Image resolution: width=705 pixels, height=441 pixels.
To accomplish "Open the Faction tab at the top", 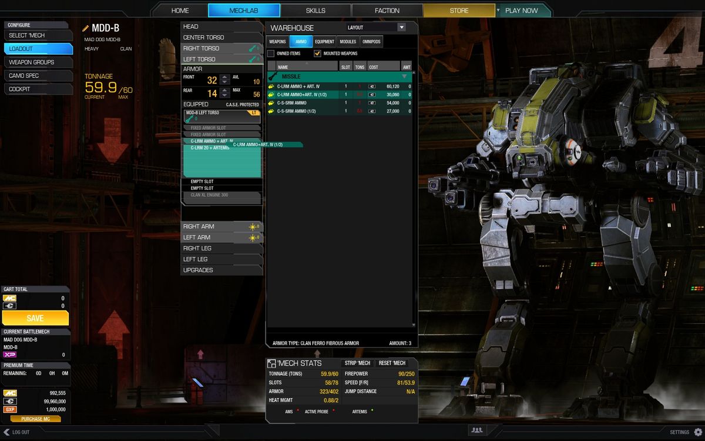I will tap(387, 10).
